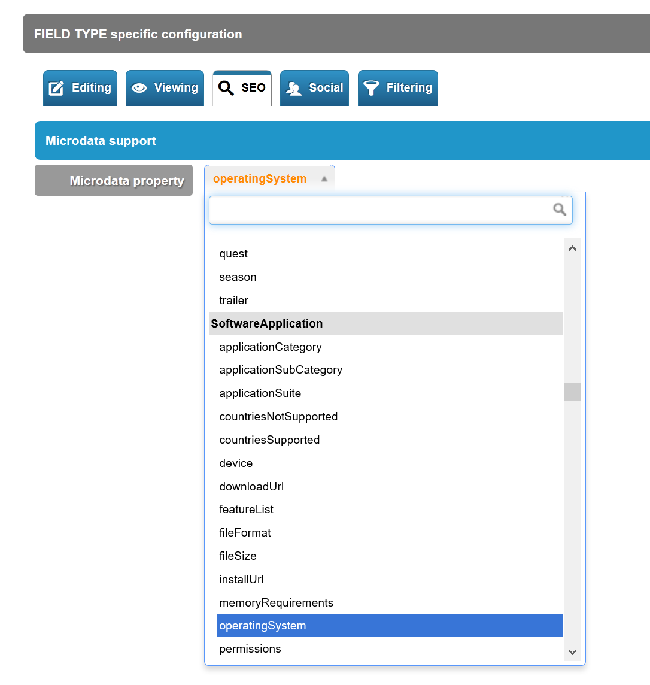
Task: Click the funnel icon on Filtering tab
Action: click(371, 88)
